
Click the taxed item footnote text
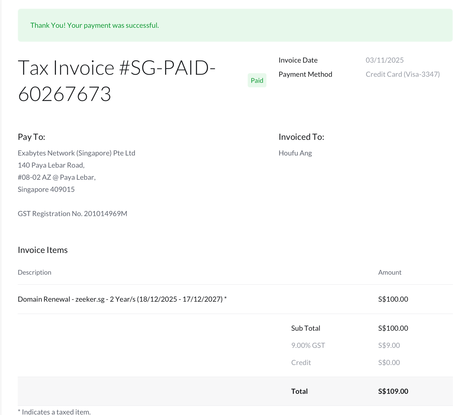[x=54, y=412]
